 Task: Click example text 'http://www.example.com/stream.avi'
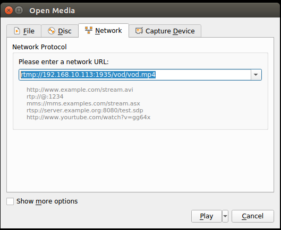click(x=80, y=90)
